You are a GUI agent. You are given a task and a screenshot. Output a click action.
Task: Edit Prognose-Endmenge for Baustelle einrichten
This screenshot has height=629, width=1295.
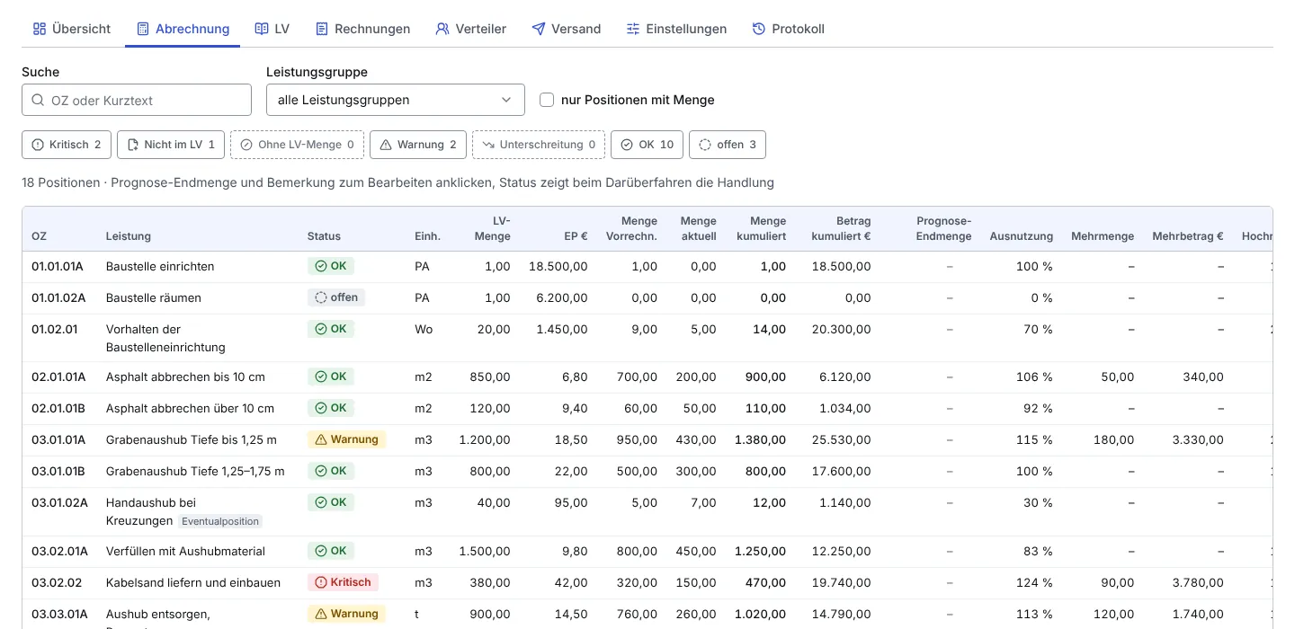tap(950, 267)
